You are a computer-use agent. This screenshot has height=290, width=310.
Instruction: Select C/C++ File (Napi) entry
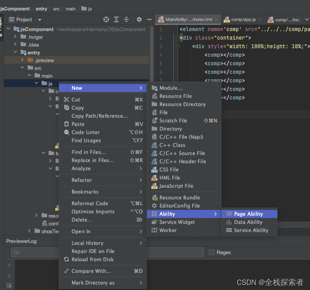pos(184,137)
